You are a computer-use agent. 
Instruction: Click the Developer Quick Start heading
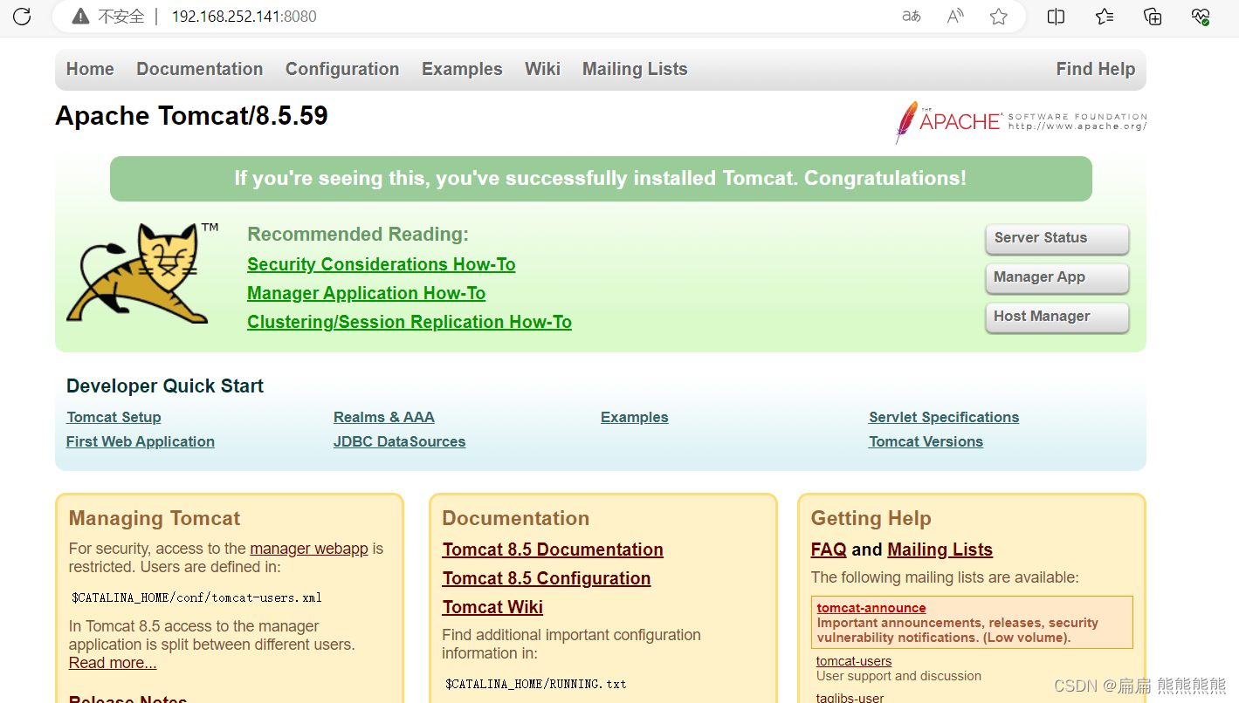(165, 386)
